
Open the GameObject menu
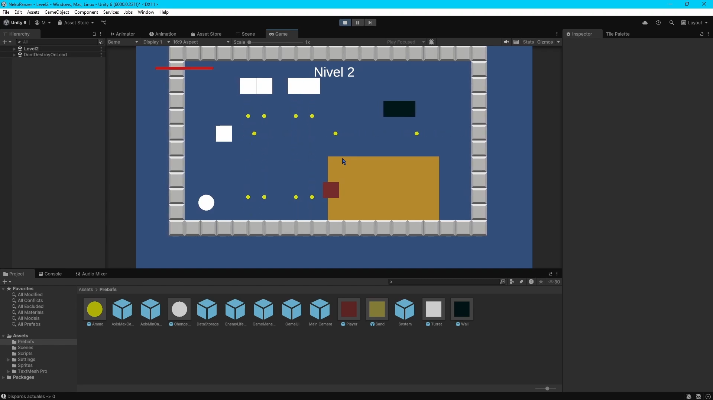tap(56, 12)
